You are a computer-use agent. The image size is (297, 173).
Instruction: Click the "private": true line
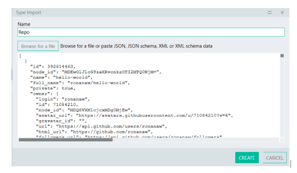53,89
